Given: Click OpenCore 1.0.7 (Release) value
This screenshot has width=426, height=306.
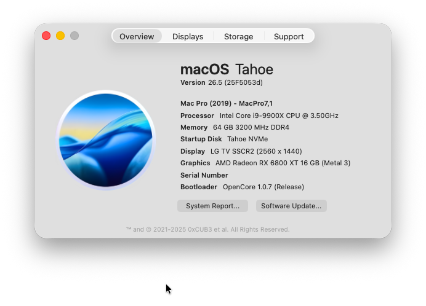Looking at the screenshot, I should click(263, 187).
